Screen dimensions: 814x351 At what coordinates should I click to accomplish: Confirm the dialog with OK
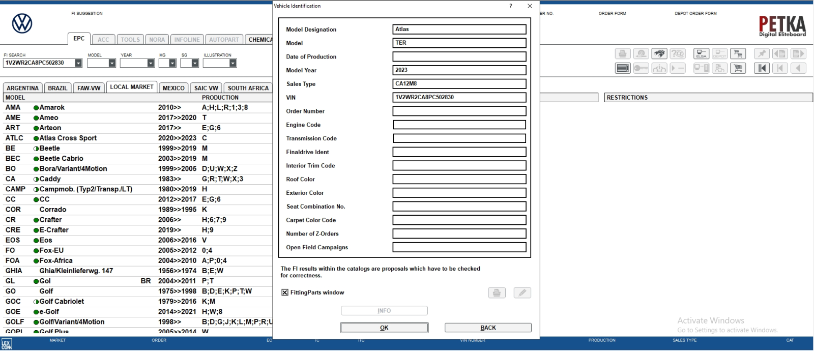tap(384, 328)
